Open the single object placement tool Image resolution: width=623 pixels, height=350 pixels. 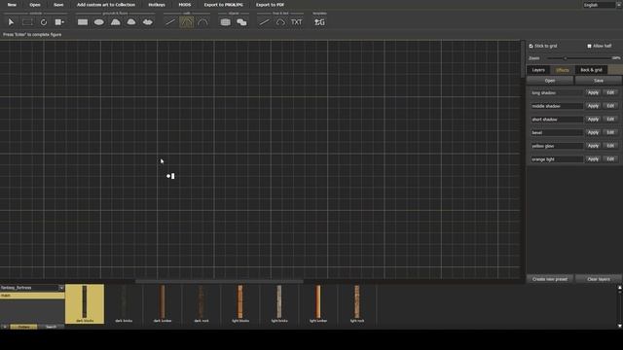point(225,22)
